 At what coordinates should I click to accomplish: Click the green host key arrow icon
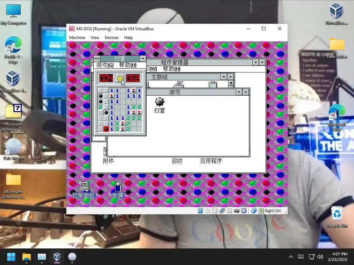(261, 211)
